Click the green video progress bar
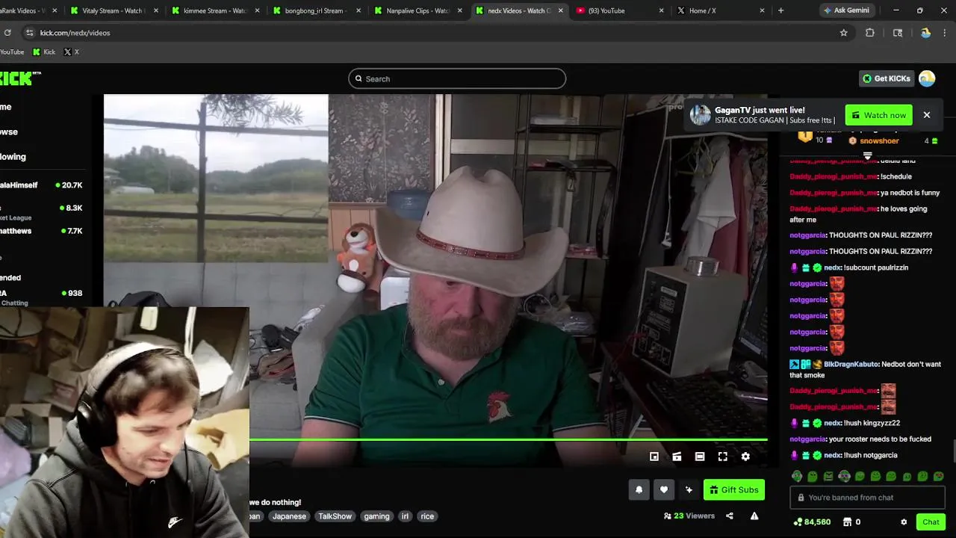This screenshot has width=956, height=538. pyautogui.click(x=508, y=439)
